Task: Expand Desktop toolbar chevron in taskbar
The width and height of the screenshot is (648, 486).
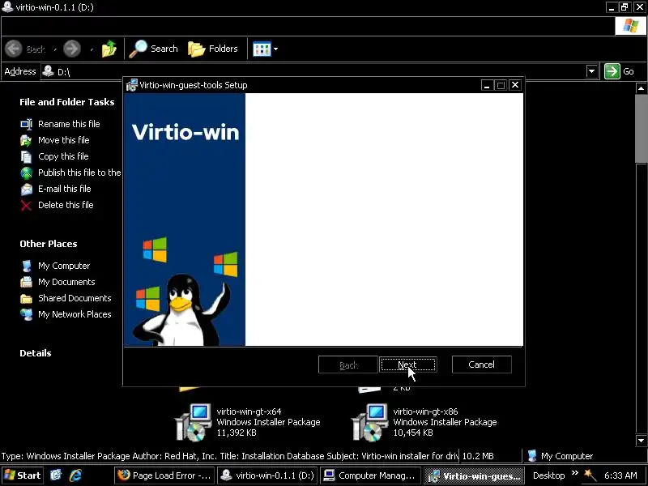Action: [575, 473]
